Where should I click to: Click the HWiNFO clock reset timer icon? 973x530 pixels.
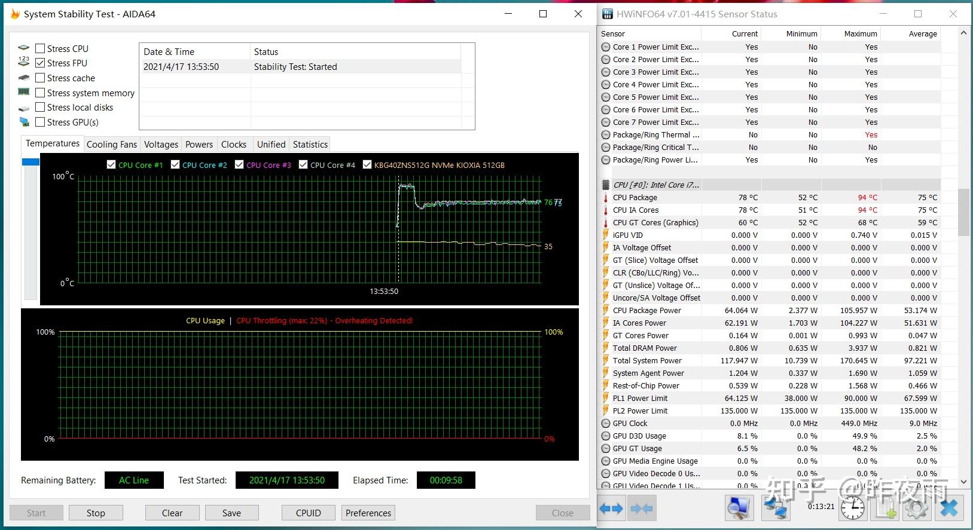point(852,508)
